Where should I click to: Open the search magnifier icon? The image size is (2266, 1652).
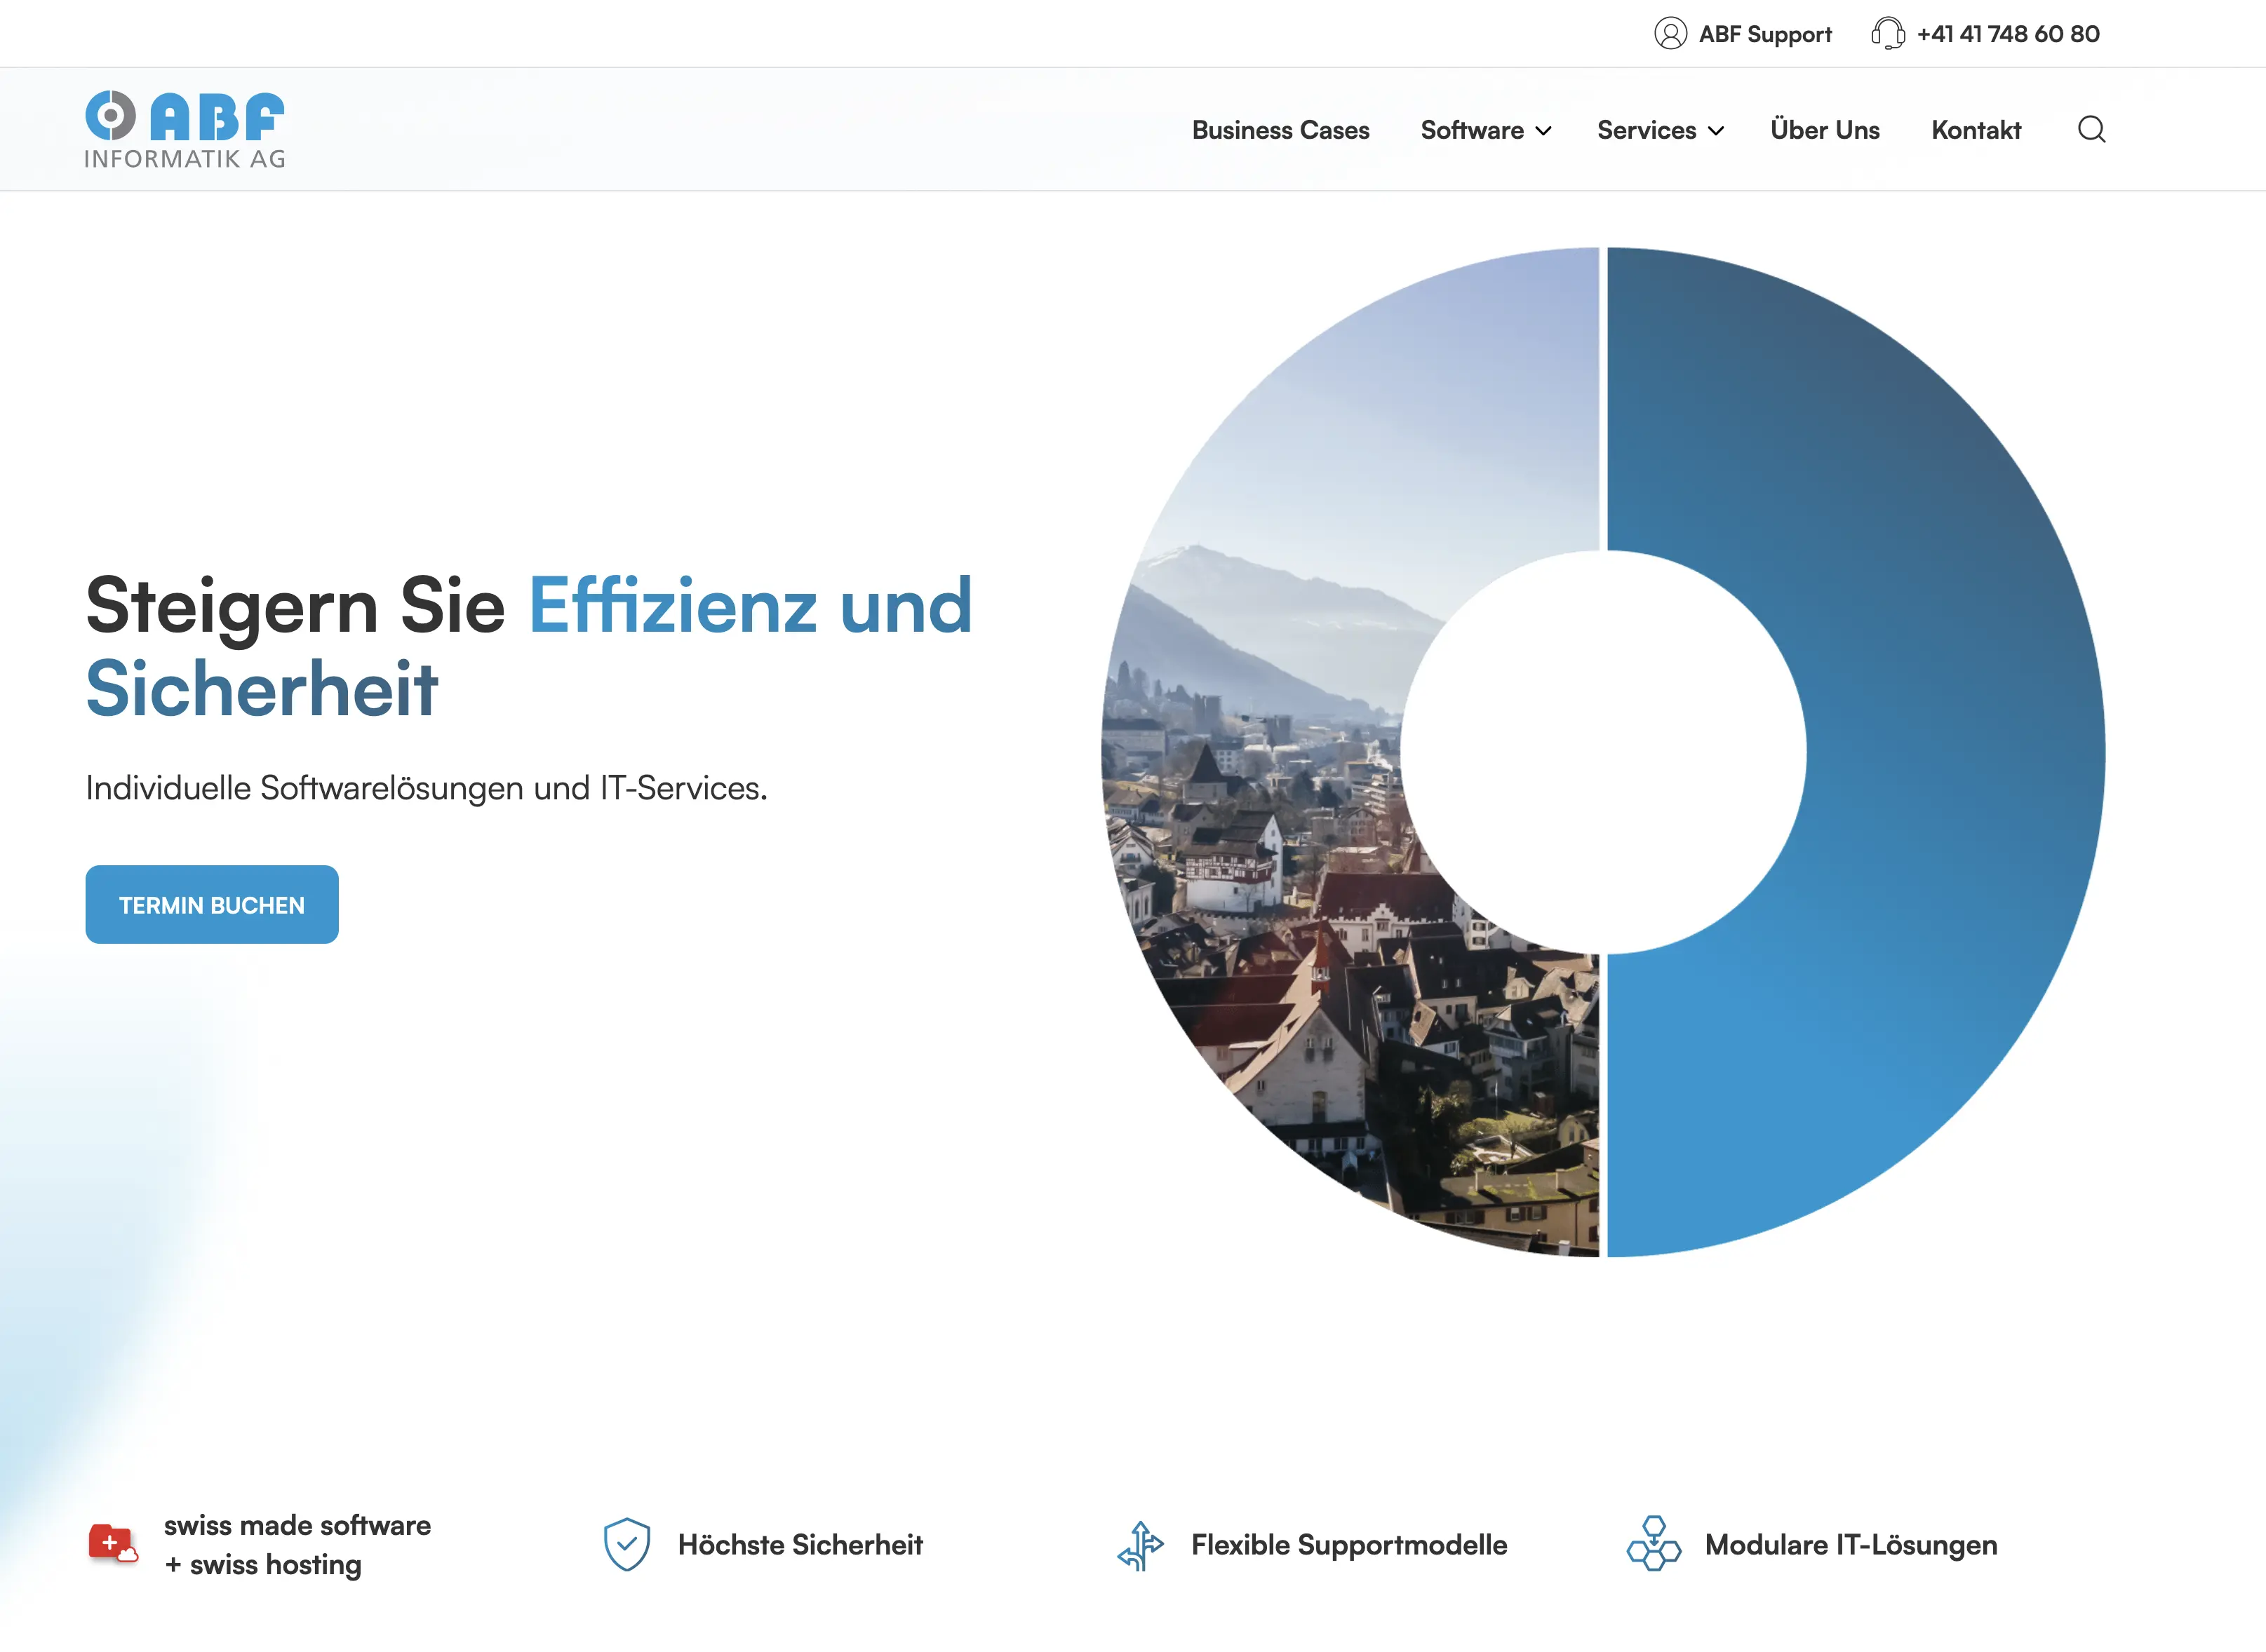click(x=2092, y=129)
